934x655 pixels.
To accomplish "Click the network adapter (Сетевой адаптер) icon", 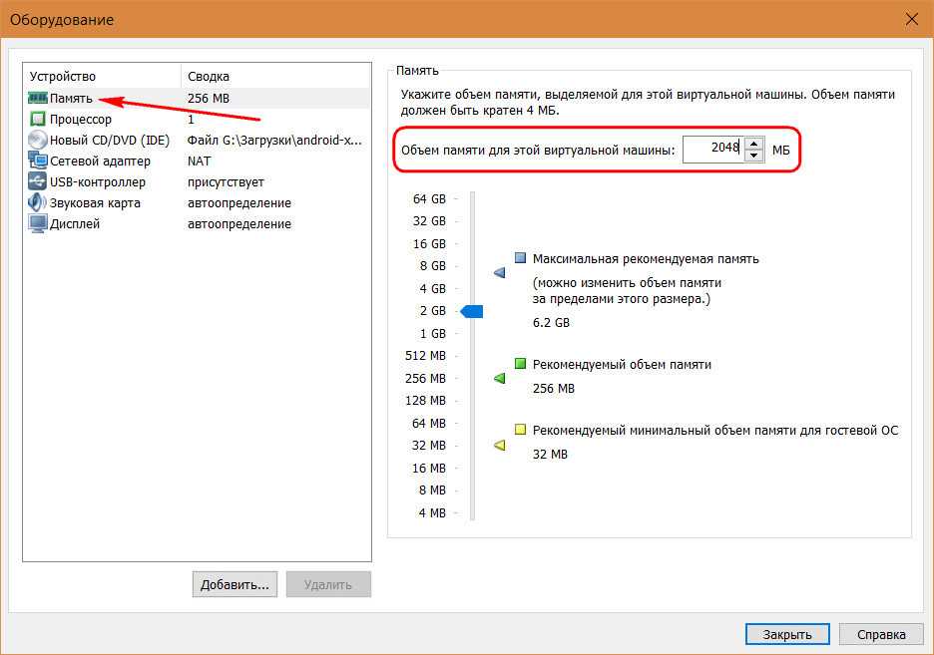I will coord(38,162).
